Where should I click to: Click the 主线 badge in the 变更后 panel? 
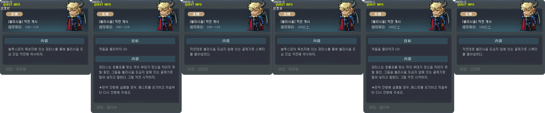tap(287, 14)
